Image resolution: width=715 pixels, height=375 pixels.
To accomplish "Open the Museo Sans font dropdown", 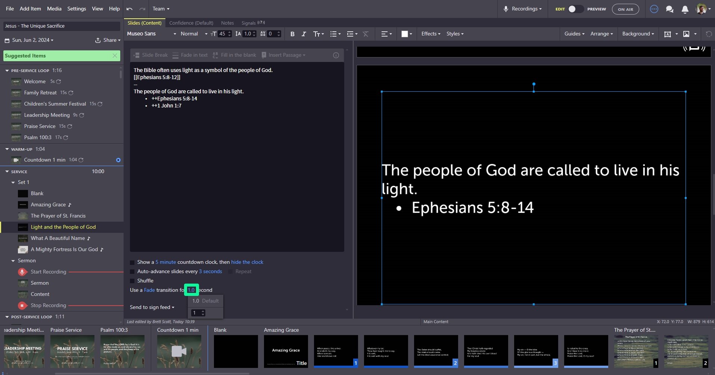I will pyautogui.click(x=151, y=34).
